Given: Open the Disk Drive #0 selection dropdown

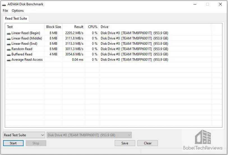Looking at the screenshot, I should [89, 135].
